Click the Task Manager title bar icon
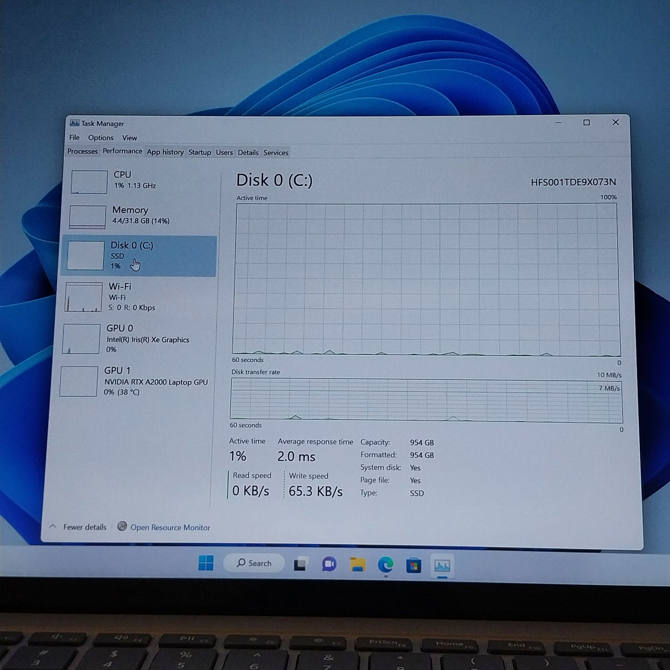 pos(74,123)
